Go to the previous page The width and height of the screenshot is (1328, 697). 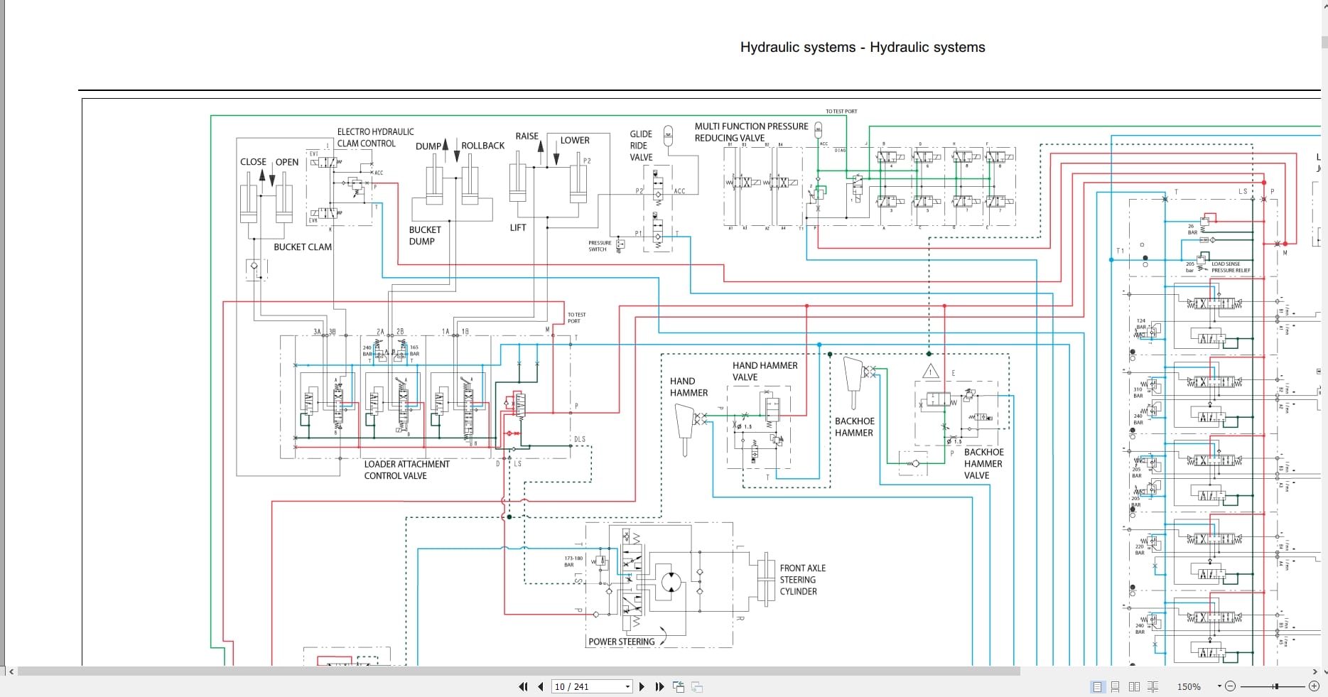541,686
